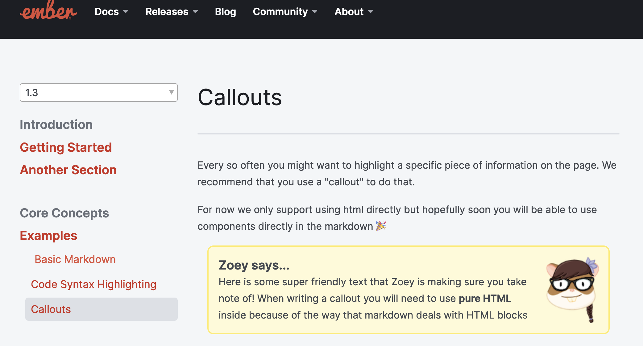Click the About dropdown chevron arrow
This screenshot has height=346, width=643.
[x=371, y=12]
